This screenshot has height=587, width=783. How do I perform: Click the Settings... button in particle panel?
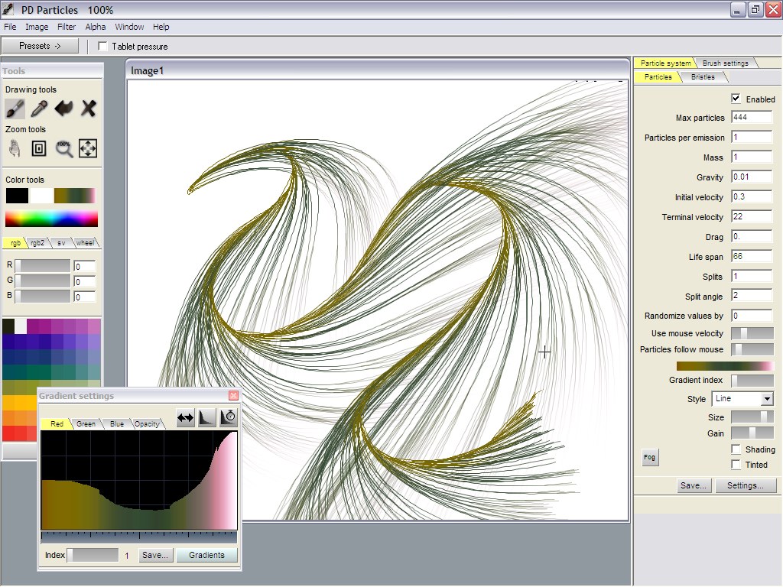coord(746,485)
